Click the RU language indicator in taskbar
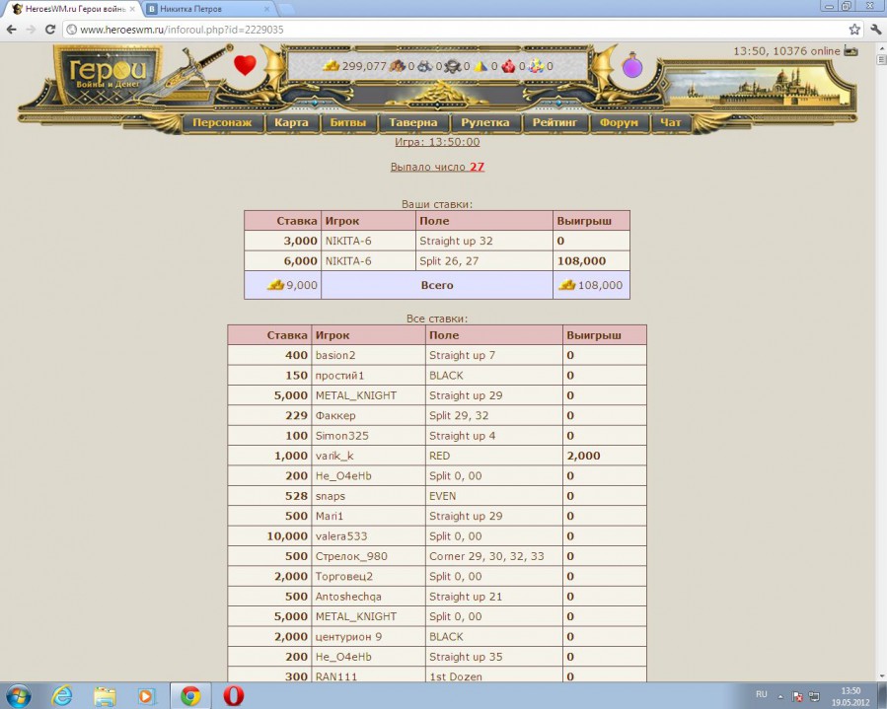Viewport: 887px width, 709px height. coord(761,695)
